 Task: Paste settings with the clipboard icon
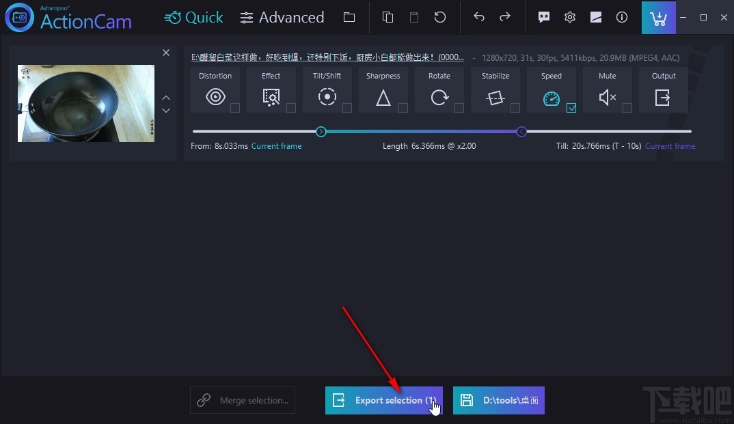tap(413, 17)
